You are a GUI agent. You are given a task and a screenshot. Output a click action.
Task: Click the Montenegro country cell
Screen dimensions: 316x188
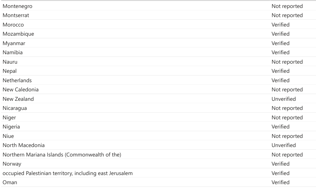point(17,6)
